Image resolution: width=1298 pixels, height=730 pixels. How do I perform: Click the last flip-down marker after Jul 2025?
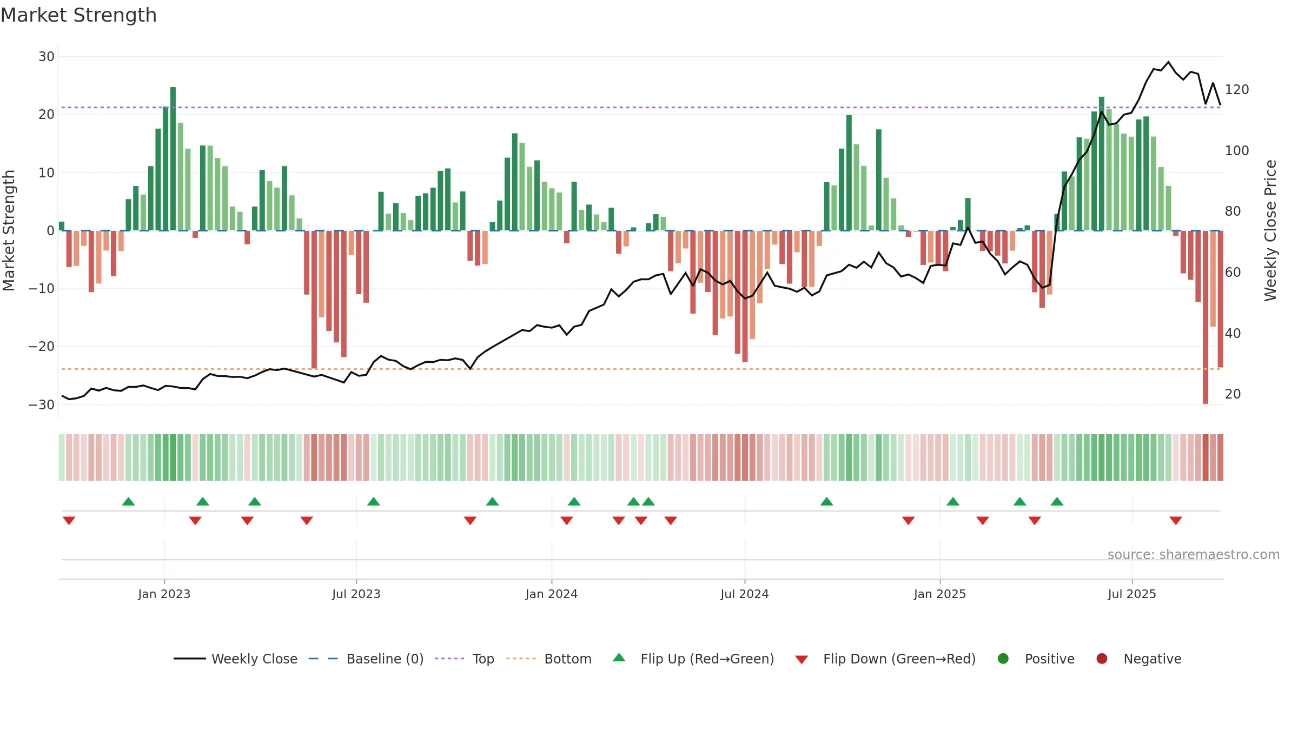point(1176,520)
